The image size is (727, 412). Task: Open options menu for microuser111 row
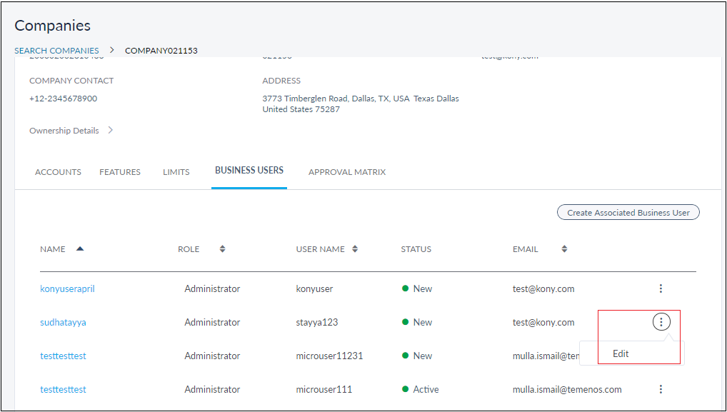pos(661,389)
